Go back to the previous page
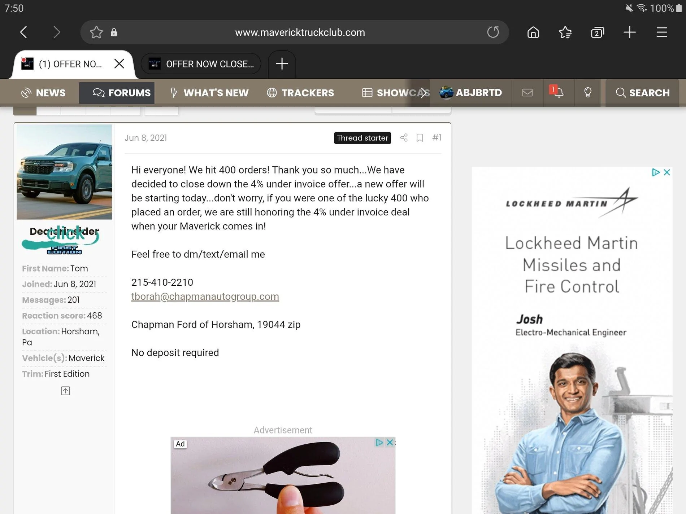The height and width of the screenshot is (514, 686). 24,32
